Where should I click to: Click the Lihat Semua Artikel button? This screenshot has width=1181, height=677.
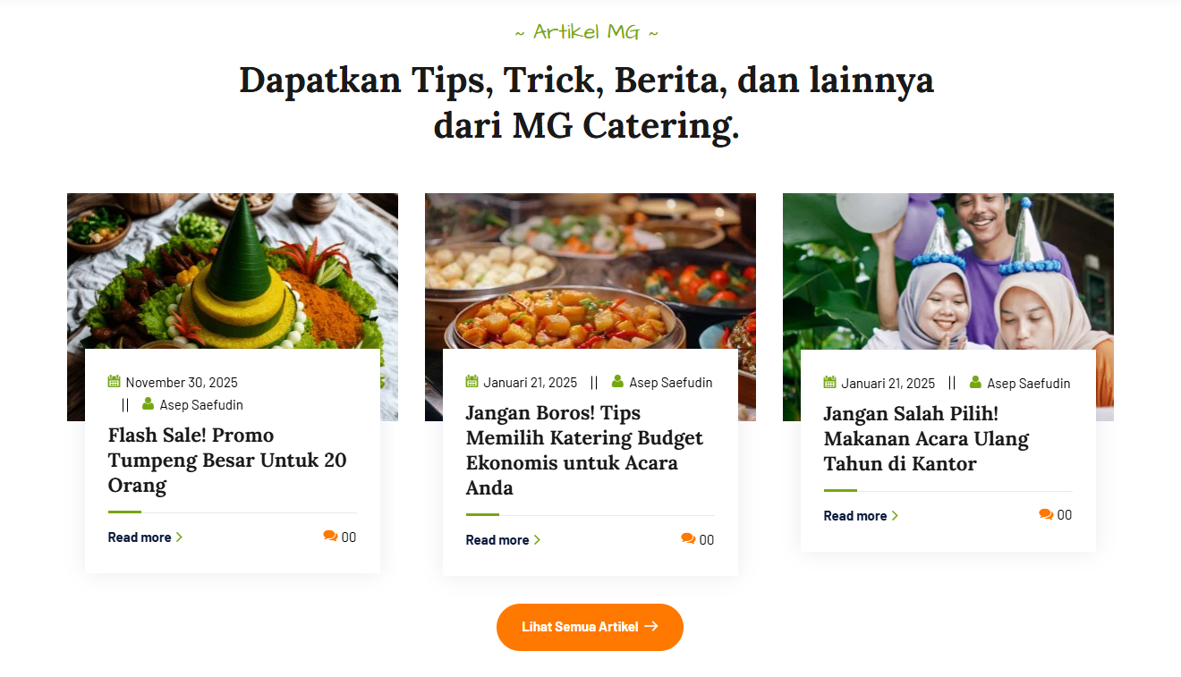tap(590, 627)
